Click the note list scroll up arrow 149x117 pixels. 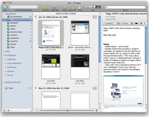100,105
